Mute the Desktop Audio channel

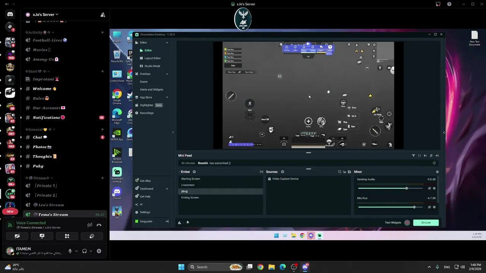429,188
